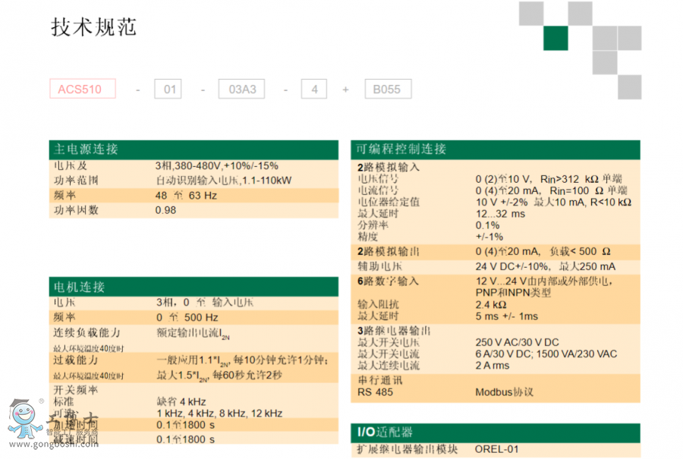Click the 01 type code box
Screen dimensions: 683x459
pos(168,90)
